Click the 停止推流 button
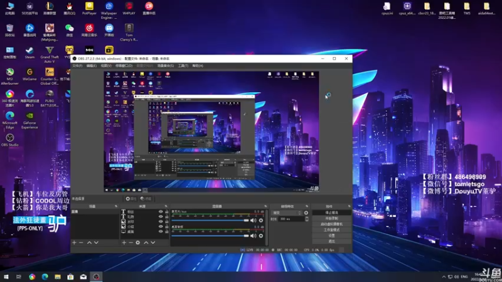 [x=331, y=212]
